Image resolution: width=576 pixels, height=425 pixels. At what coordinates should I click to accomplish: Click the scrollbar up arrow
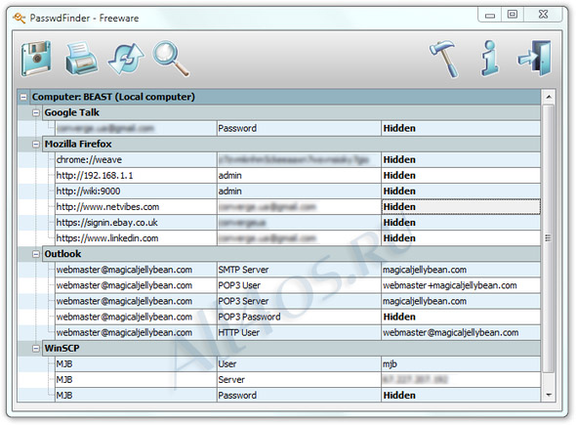point(549,97)
